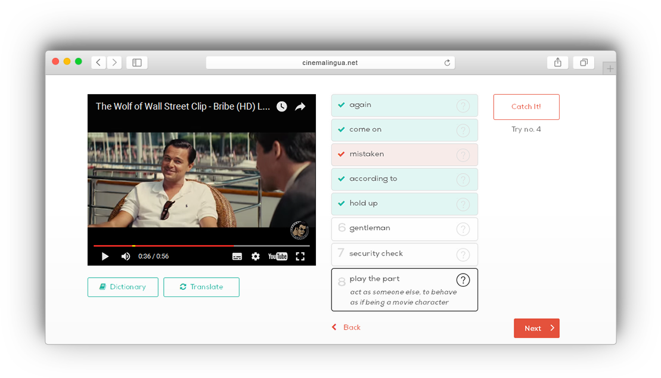Play the Wolf of Wall Street clip

105,256
